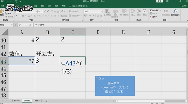Image resolution: width=188 pixels, height=104 pixels.
Task: Cancel the formula entry with X button
Action: tap(20, 25)
